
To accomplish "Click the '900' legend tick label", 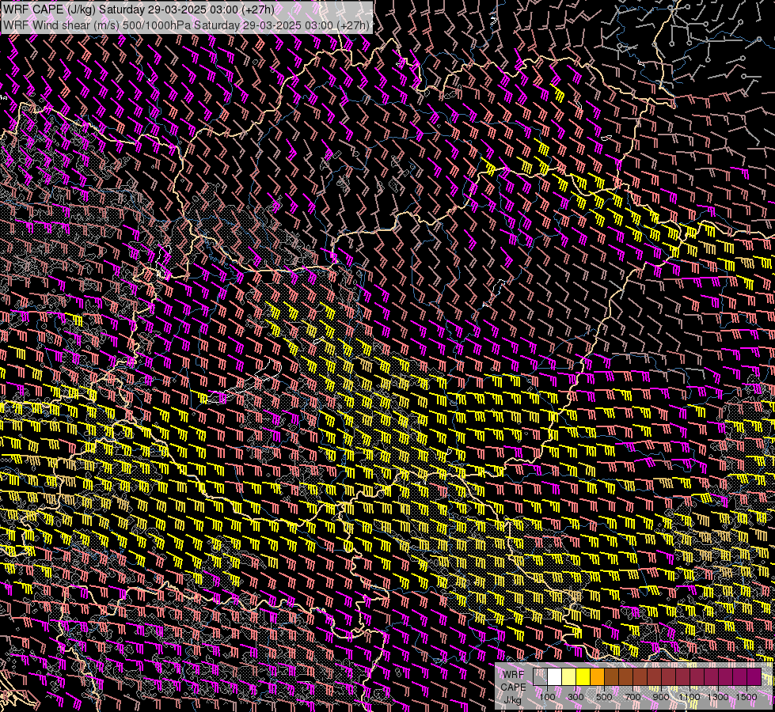I will point(661,697).
